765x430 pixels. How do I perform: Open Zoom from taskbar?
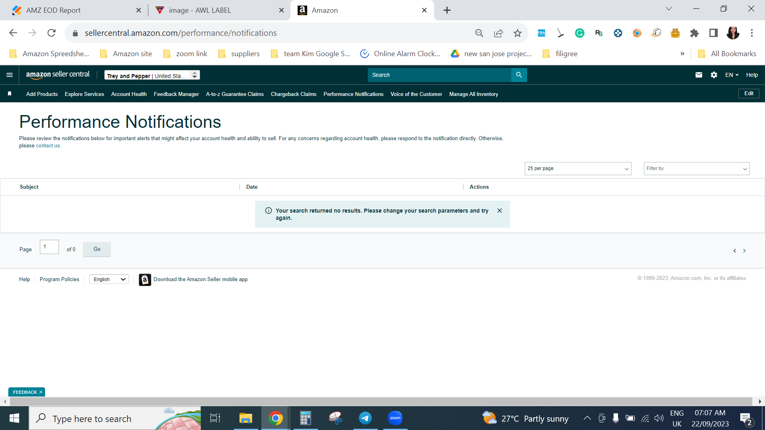coord(395,418)
